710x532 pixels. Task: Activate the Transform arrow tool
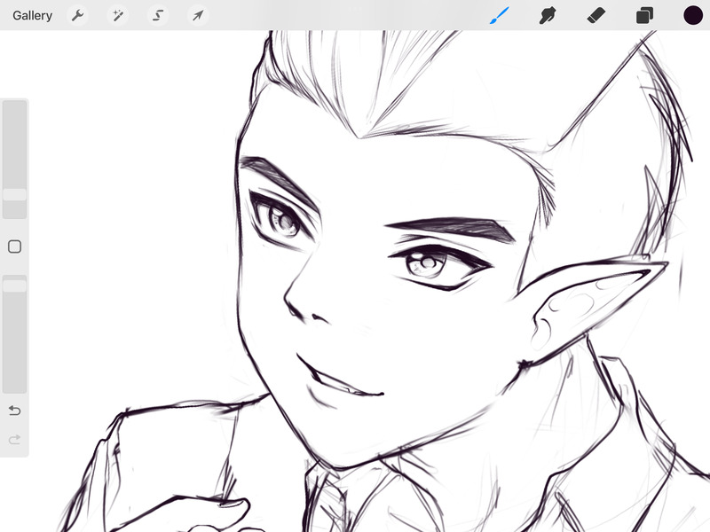pyautogui.click(x=197, y=15)
